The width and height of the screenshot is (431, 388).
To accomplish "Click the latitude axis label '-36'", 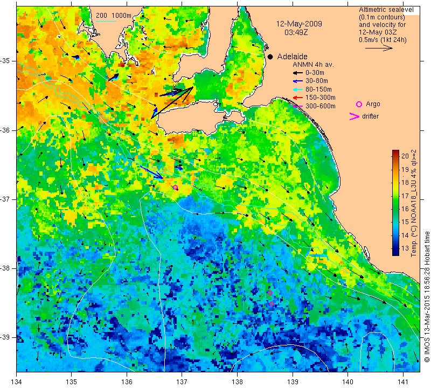I will (5, 130).
